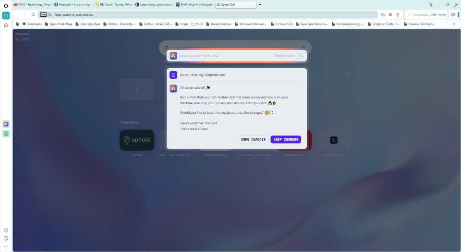Switch to the Latest news tab
This screenshot has height=252, width=461.
(x=154, y=5)
